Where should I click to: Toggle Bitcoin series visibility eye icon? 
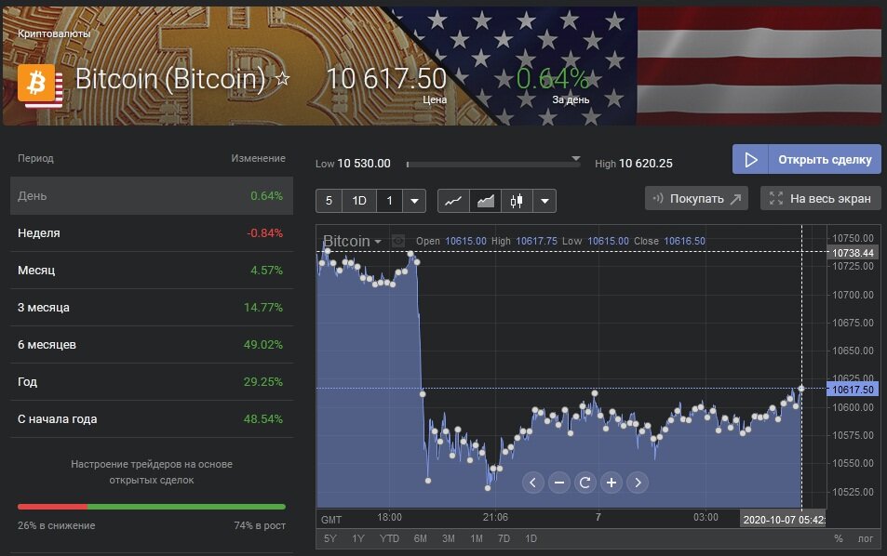coord(398,241)
